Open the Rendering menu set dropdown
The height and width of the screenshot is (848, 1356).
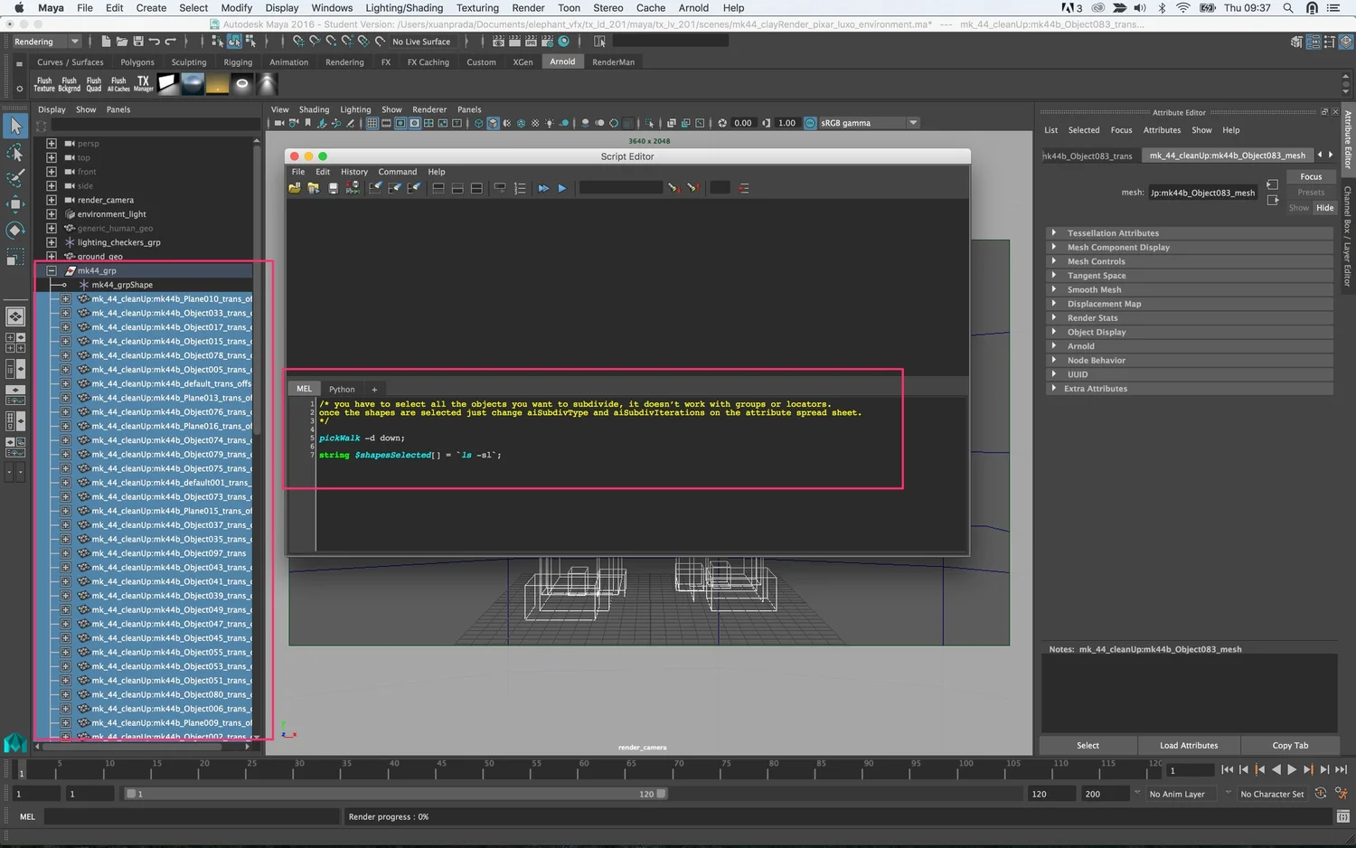[45, 42]
